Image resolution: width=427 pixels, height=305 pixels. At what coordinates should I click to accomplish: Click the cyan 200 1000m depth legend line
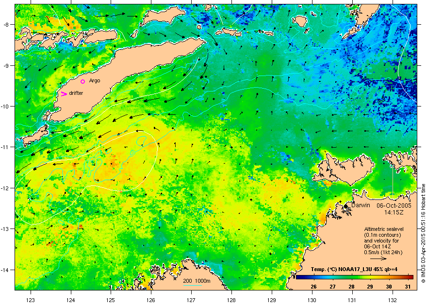(193, 285)
